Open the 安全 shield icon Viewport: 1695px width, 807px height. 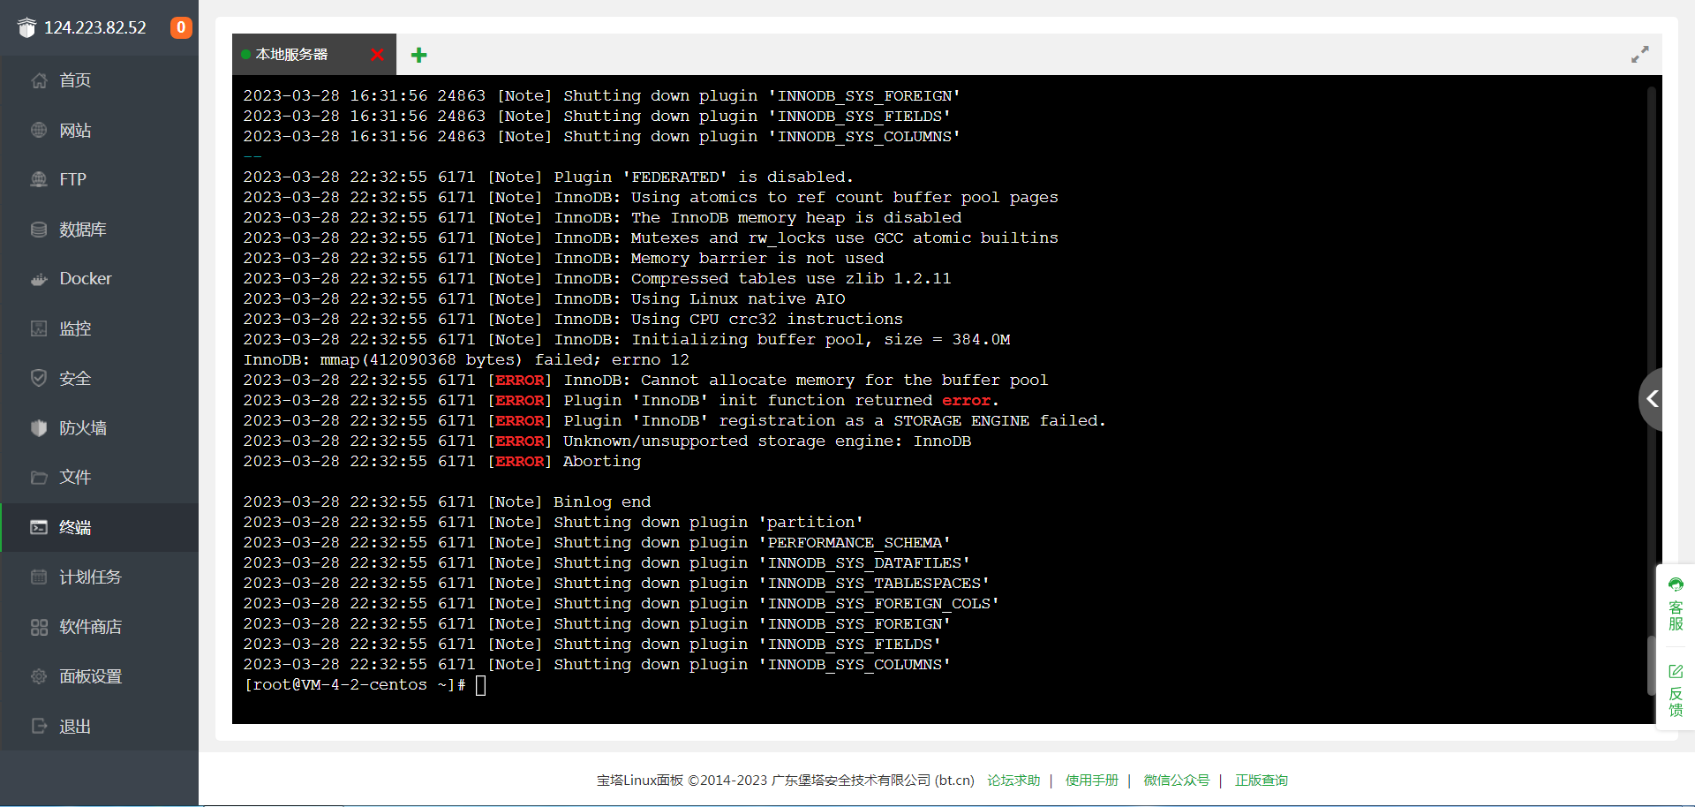(39, 378)
